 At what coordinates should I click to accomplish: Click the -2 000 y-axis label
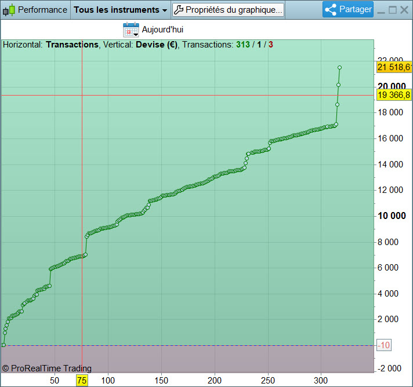tap(389, 368)
